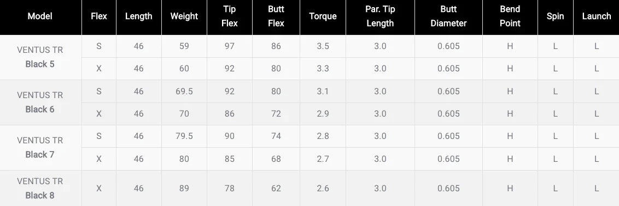Select the Par. Tip Length header
The width and height of the screenshot is (619, 206).
380,16
